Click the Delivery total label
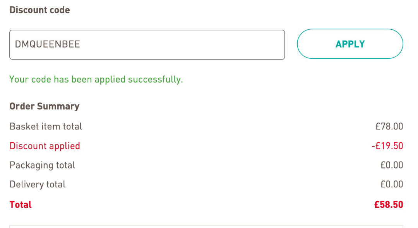 click(x=38, y=185)
